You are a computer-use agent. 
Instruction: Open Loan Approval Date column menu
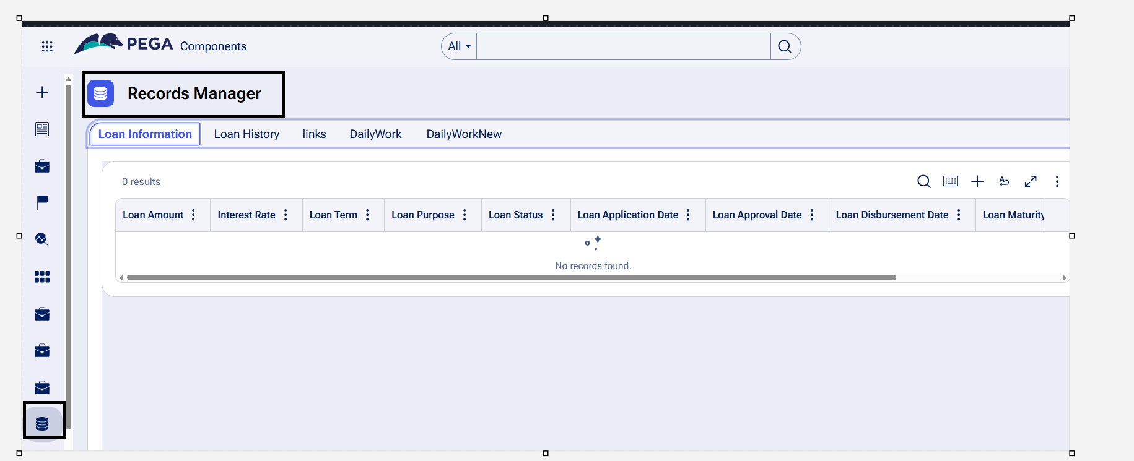tap(812, 215)
